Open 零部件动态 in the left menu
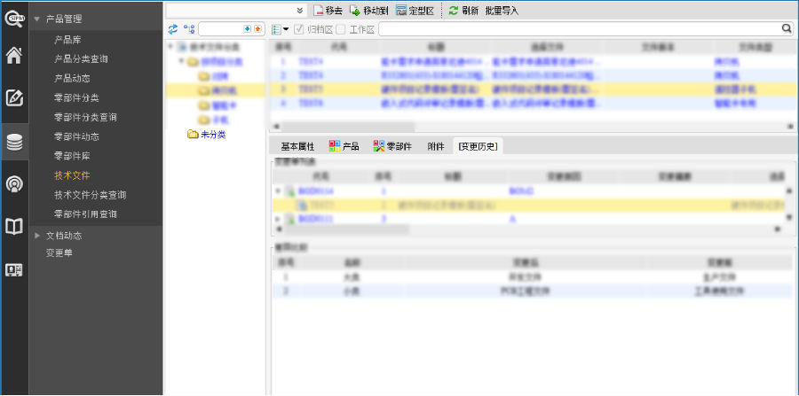The width and height of the screenshot is (799, 396). click(76, 136)
